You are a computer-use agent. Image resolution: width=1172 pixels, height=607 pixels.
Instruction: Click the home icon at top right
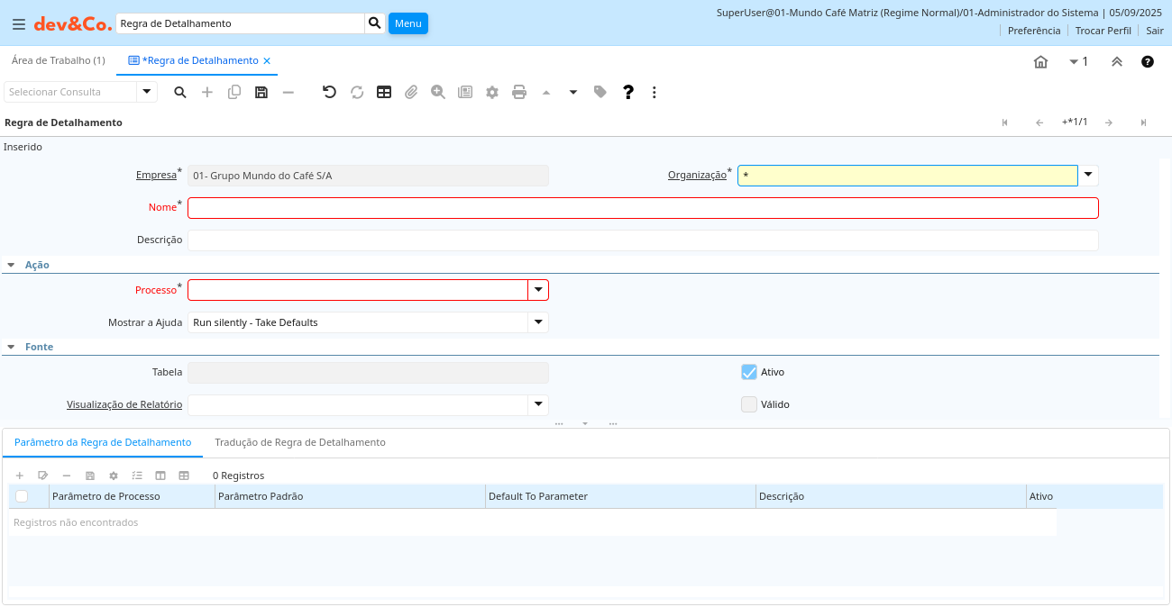1040,62
